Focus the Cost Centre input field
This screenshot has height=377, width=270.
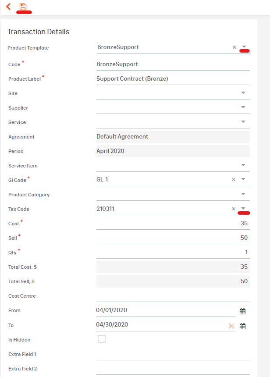click(x=173, y=296)
